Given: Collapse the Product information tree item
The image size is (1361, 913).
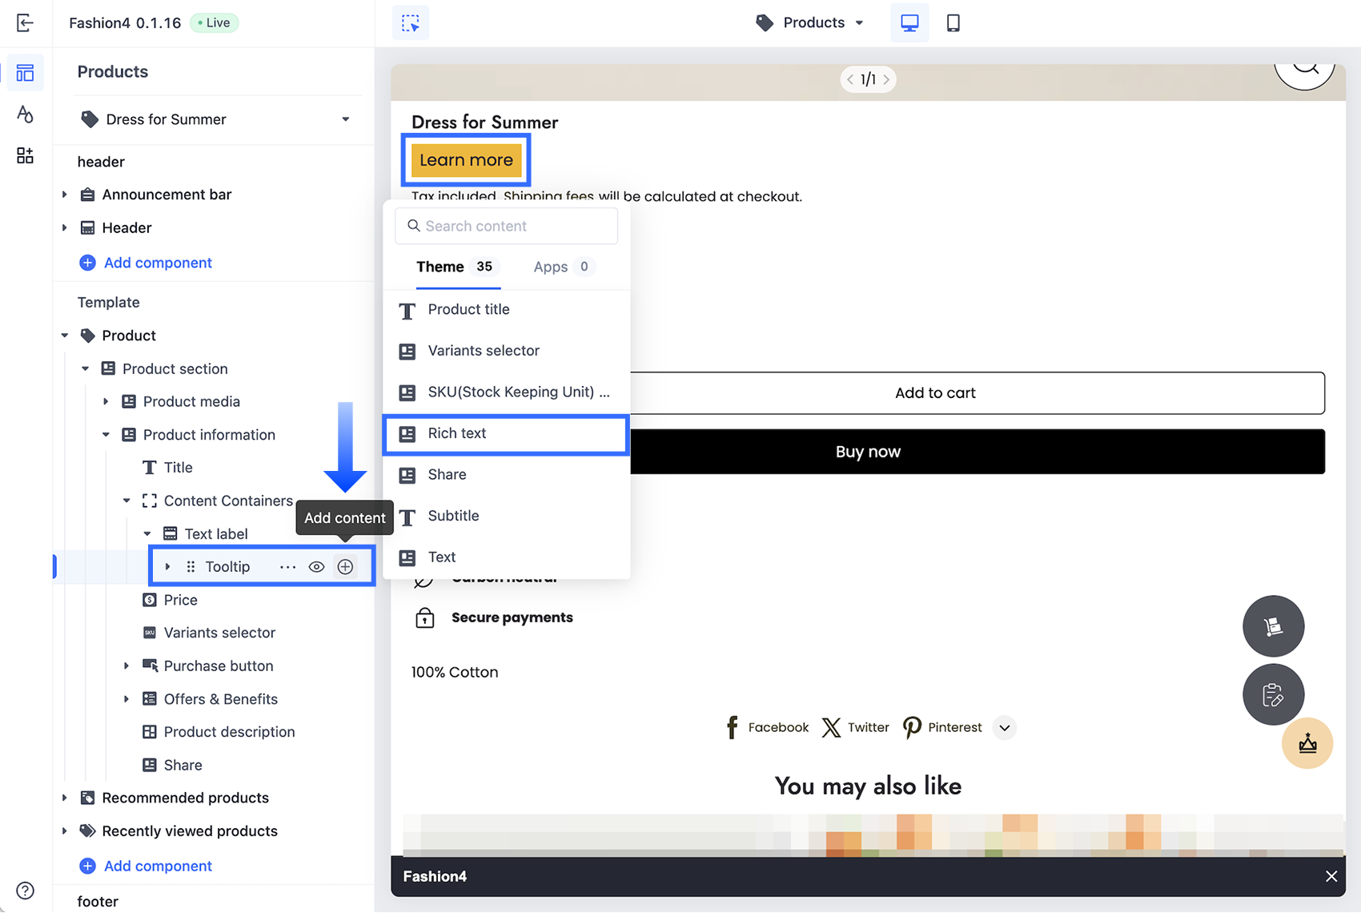Looking at the screenshot, I should coord(106,434).
